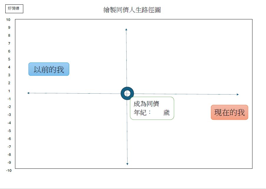Viewport: 266px width, 189px height.
Task: Click the blank age field before "歲"
Action: 157,113
